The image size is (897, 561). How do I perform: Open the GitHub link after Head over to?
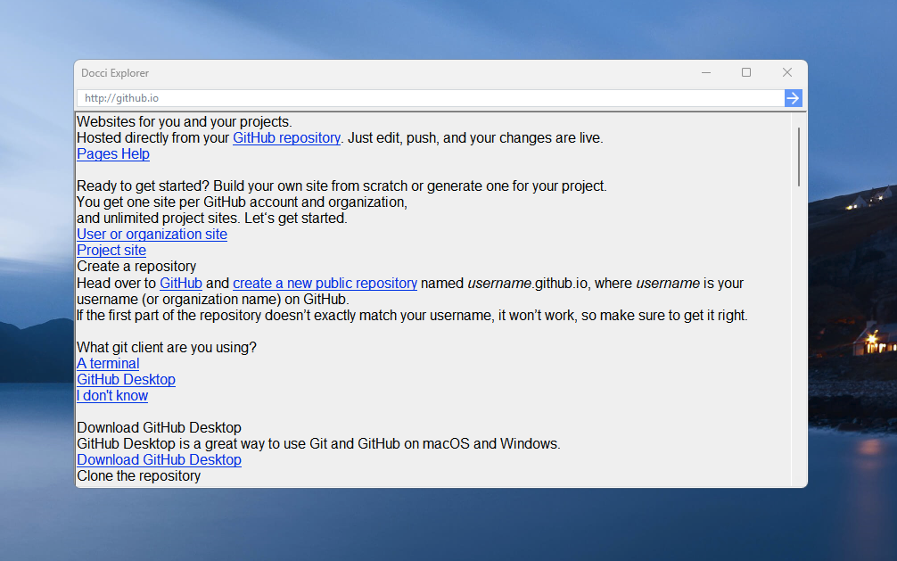[x=181, y=284]
